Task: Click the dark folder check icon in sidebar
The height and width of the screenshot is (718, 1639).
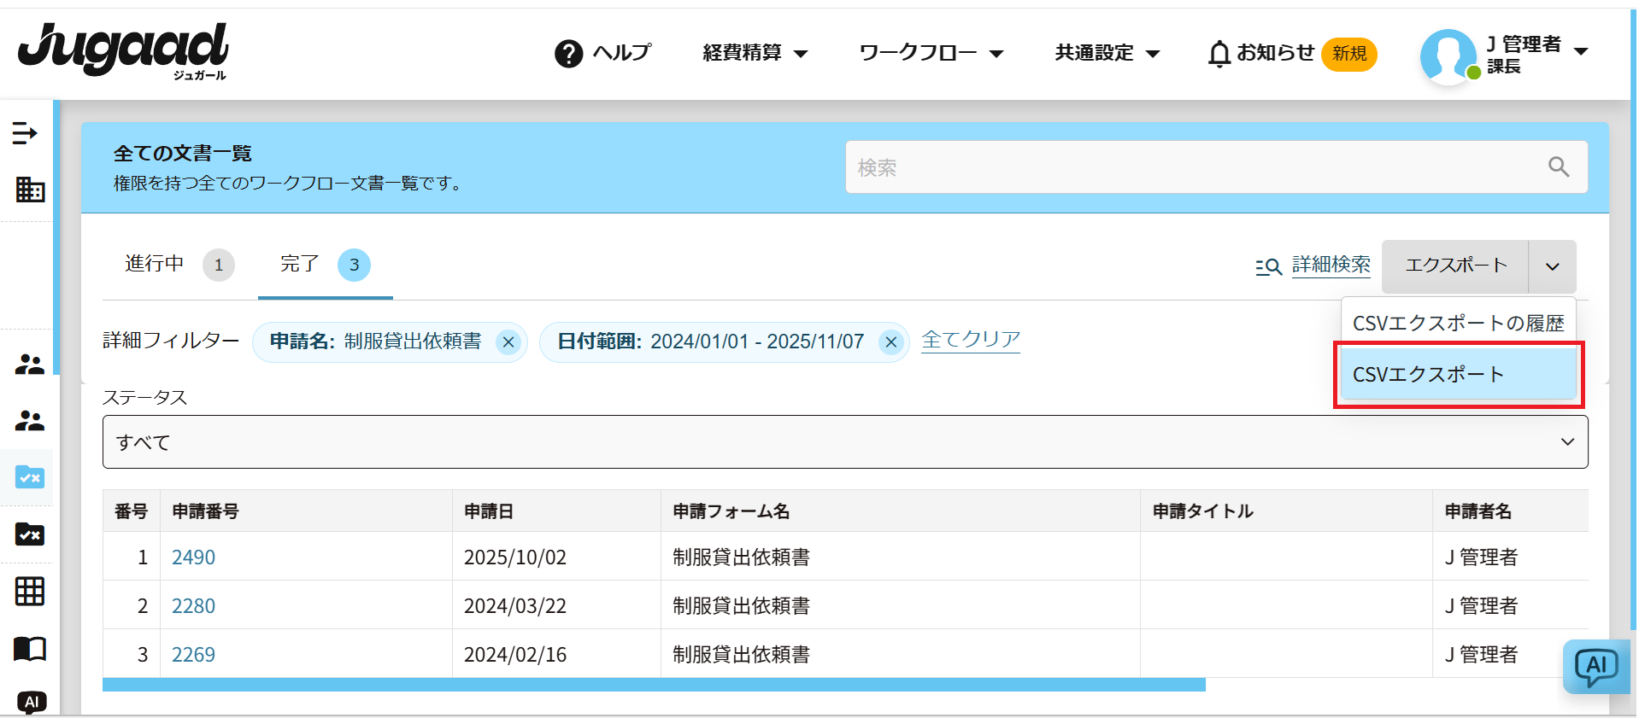Action: 30,534
